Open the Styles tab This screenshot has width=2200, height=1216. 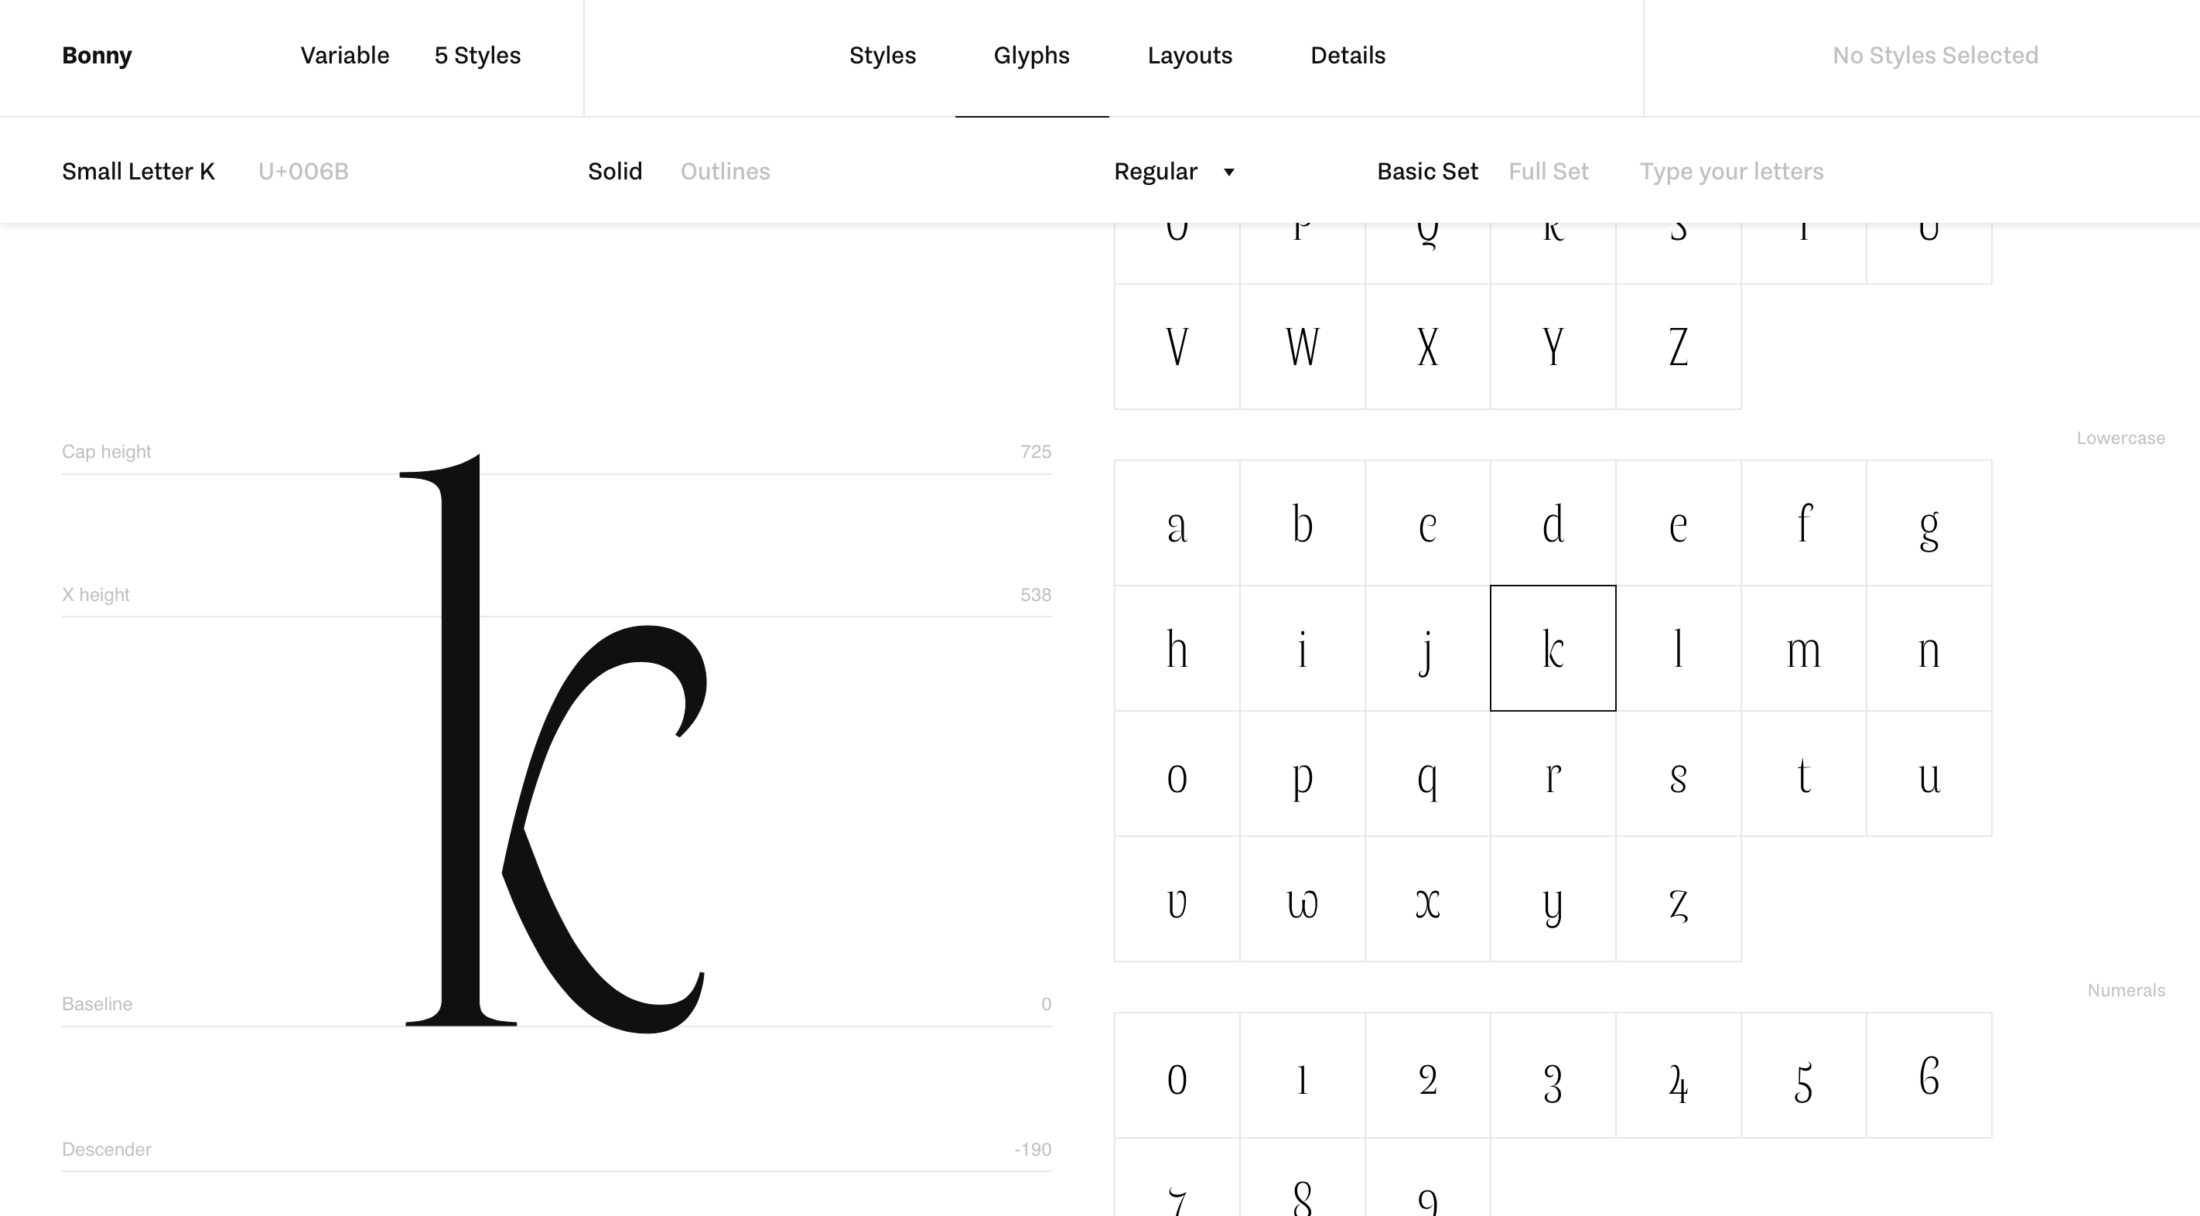tap(882, 56)
